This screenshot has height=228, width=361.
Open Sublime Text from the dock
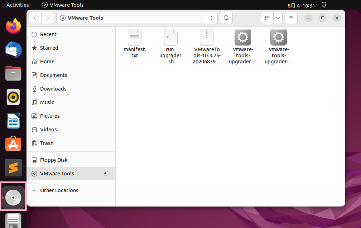pyautogui.click(x=13, y=168)
